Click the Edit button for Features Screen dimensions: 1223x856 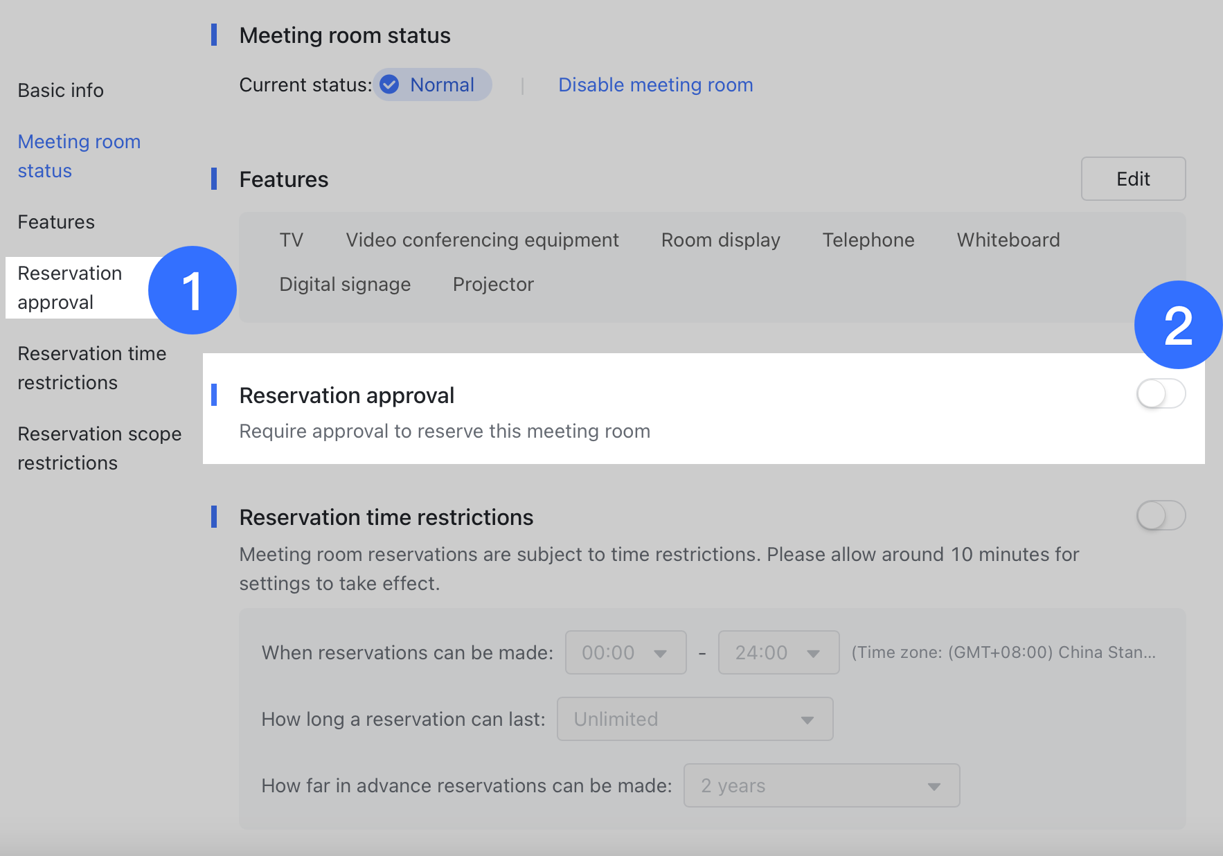coord(1133,179)
